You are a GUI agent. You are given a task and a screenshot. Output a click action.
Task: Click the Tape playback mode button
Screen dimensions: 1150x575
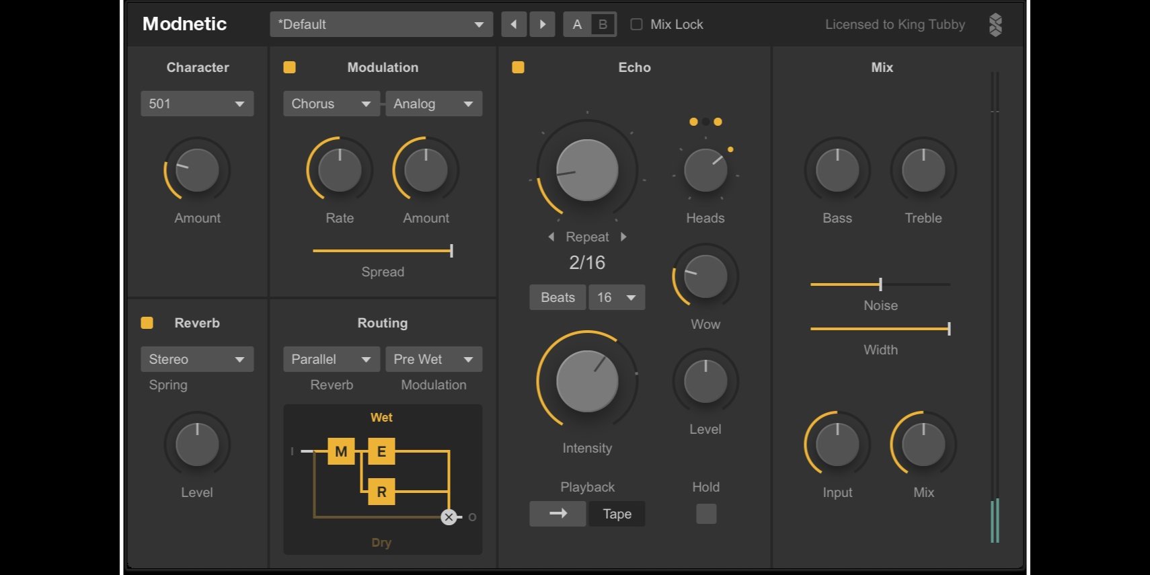tap(617, 514)
